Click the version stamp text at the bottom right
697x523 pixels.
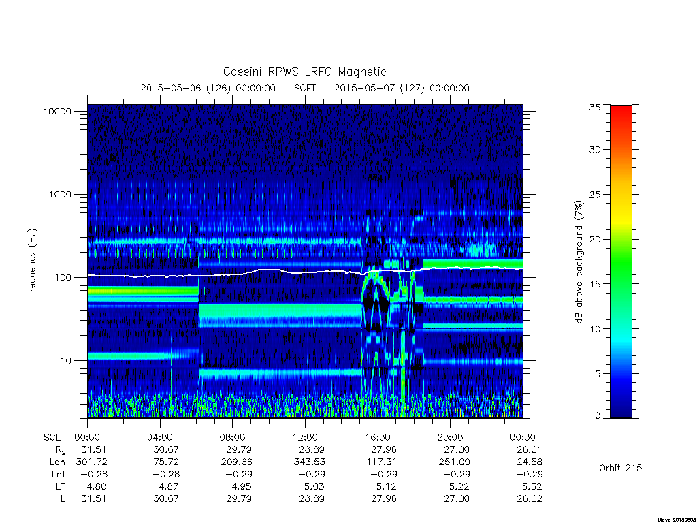coord(677,520)
